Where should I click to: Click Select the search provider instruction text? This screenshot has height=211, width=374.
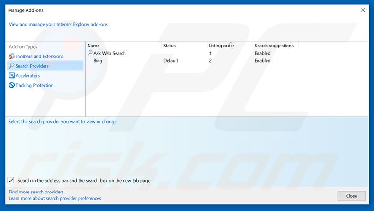63,122
